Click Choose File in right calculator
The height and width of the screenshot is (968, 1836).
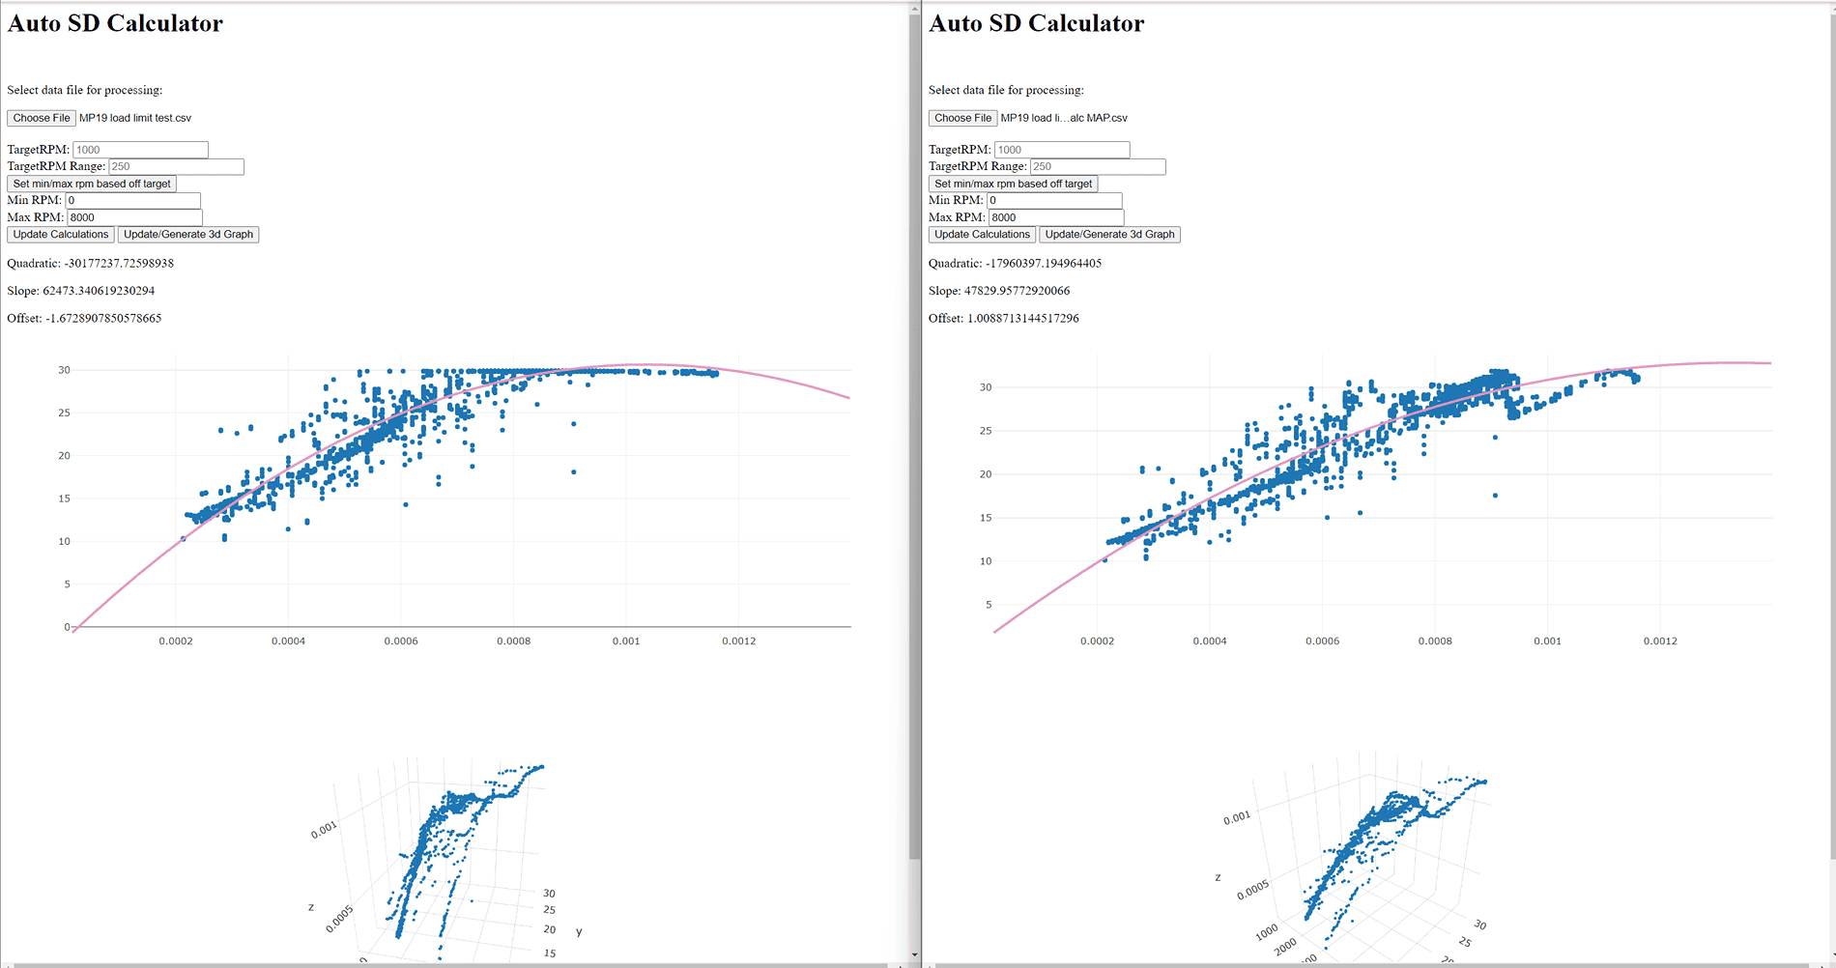point(963,118)
